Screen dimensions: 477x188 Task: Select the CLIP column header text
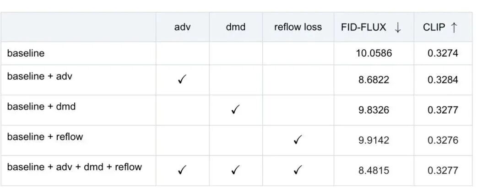[434, 27]
